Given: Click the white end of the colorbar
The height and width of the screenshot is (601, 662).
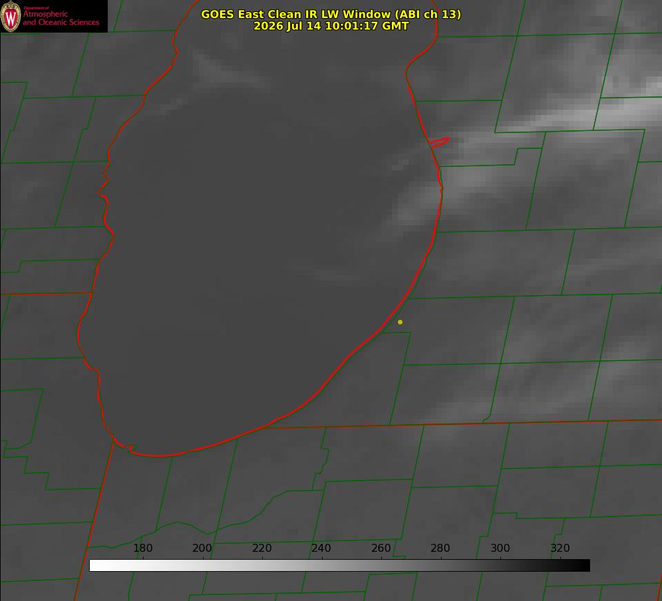Looking at the screenshot, I should click(x=97, y=566).
